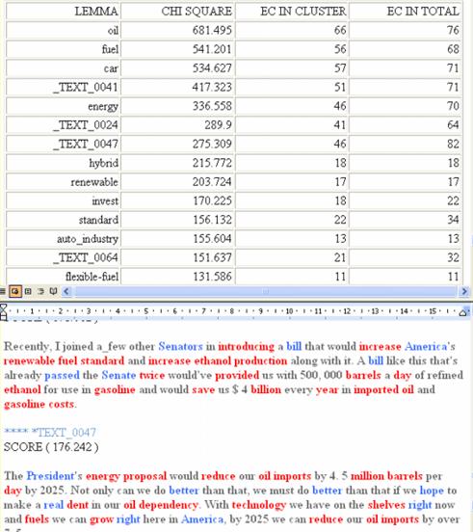Screen dimensions: 473x532
Task: Switch to Print Layout view icon
Action: [28, 291]
